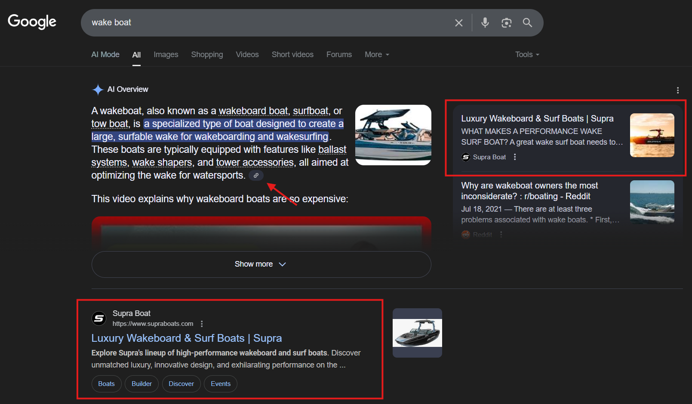Open the Forums tab
The height and width of the screenshot is (404, 692).
339,55
